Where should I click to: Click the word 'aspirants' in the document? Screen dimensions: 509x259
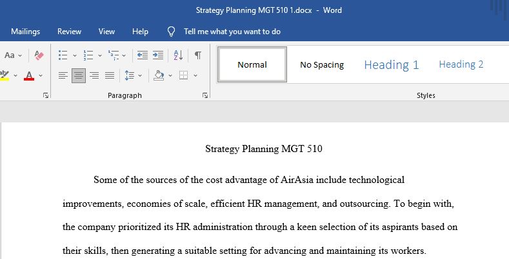coord(400,227)
